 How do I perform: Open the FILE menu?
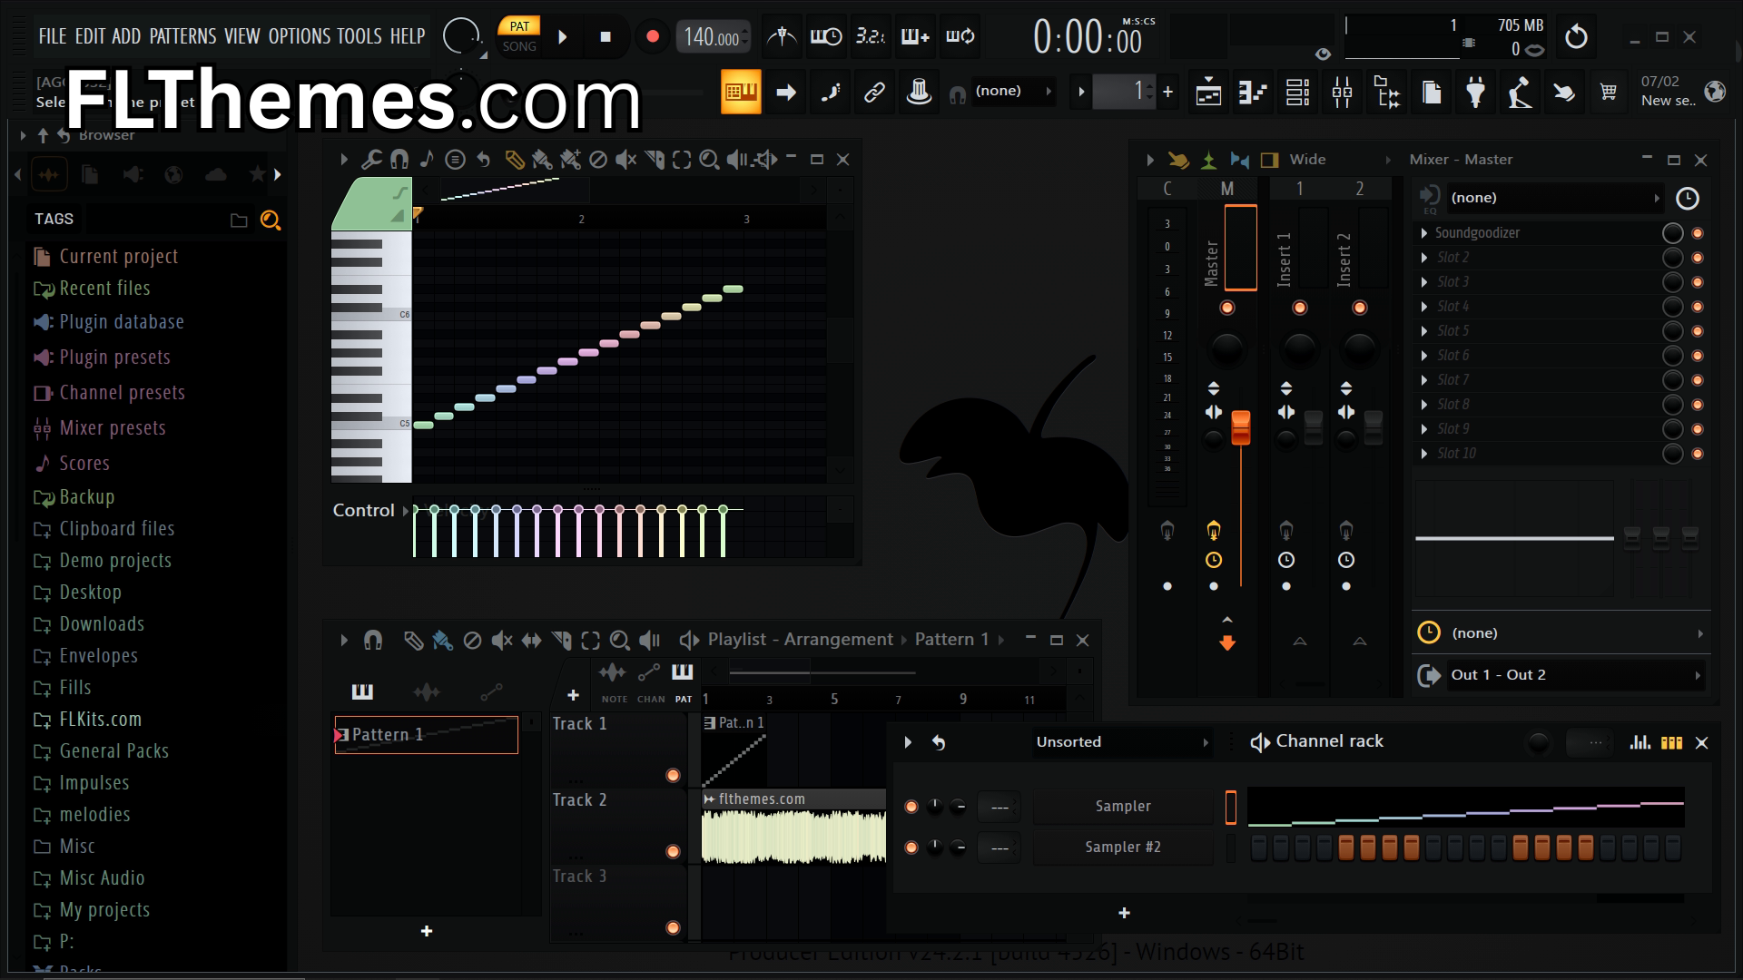53,36
